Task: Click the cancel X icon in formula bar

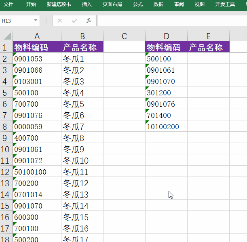Action: tap(60, 21)
